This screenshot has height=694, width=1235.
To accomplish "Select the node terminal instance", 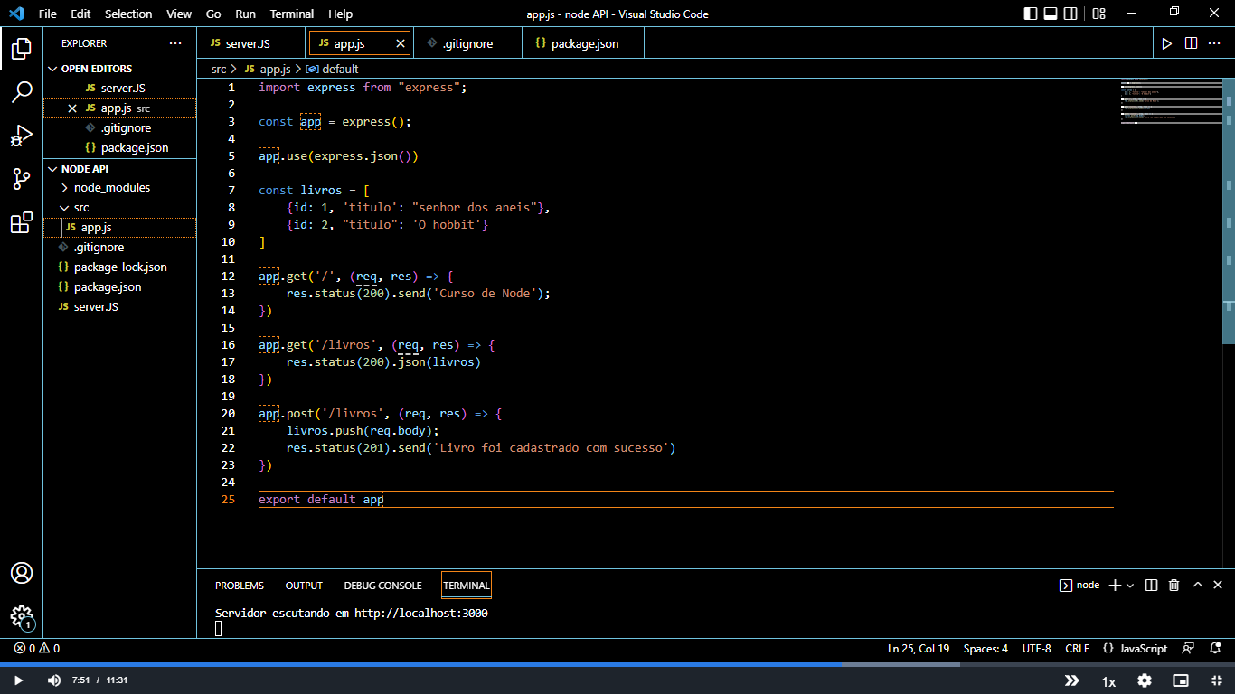I will click(x=1079, y=586).
